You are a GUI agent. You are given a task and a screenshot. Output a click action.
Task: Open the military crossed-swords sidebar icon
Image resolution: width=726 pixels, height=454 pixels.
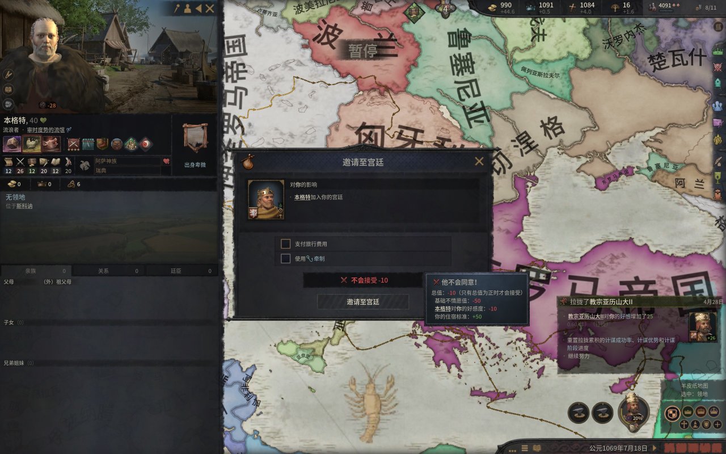coord(719,66)
